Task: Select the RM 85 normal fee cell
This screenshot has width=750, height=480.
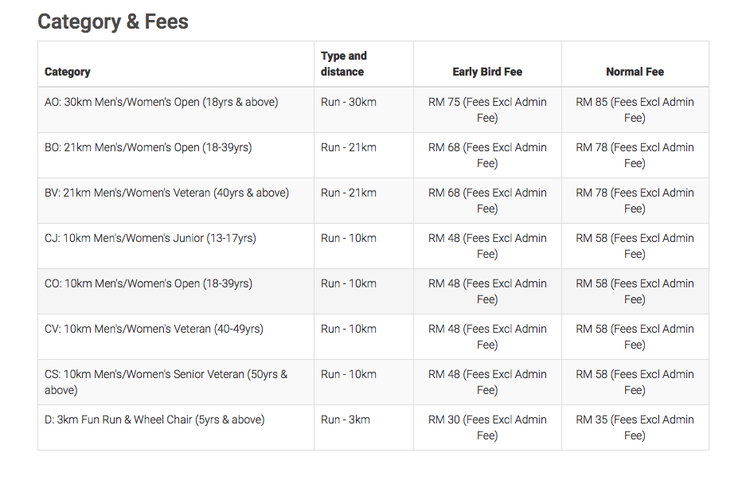Action: coord(635,110)
